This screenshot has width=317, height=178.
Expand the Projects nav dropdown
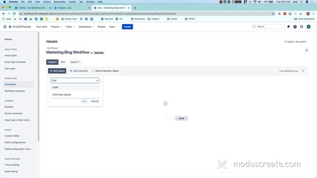[x=56, y=27]
